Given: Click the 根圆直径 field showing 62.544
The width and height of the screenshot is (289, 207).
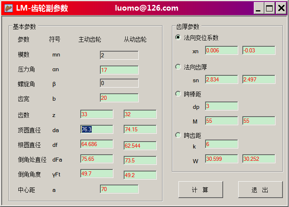Looking at the screenshot, I should 140,146.
